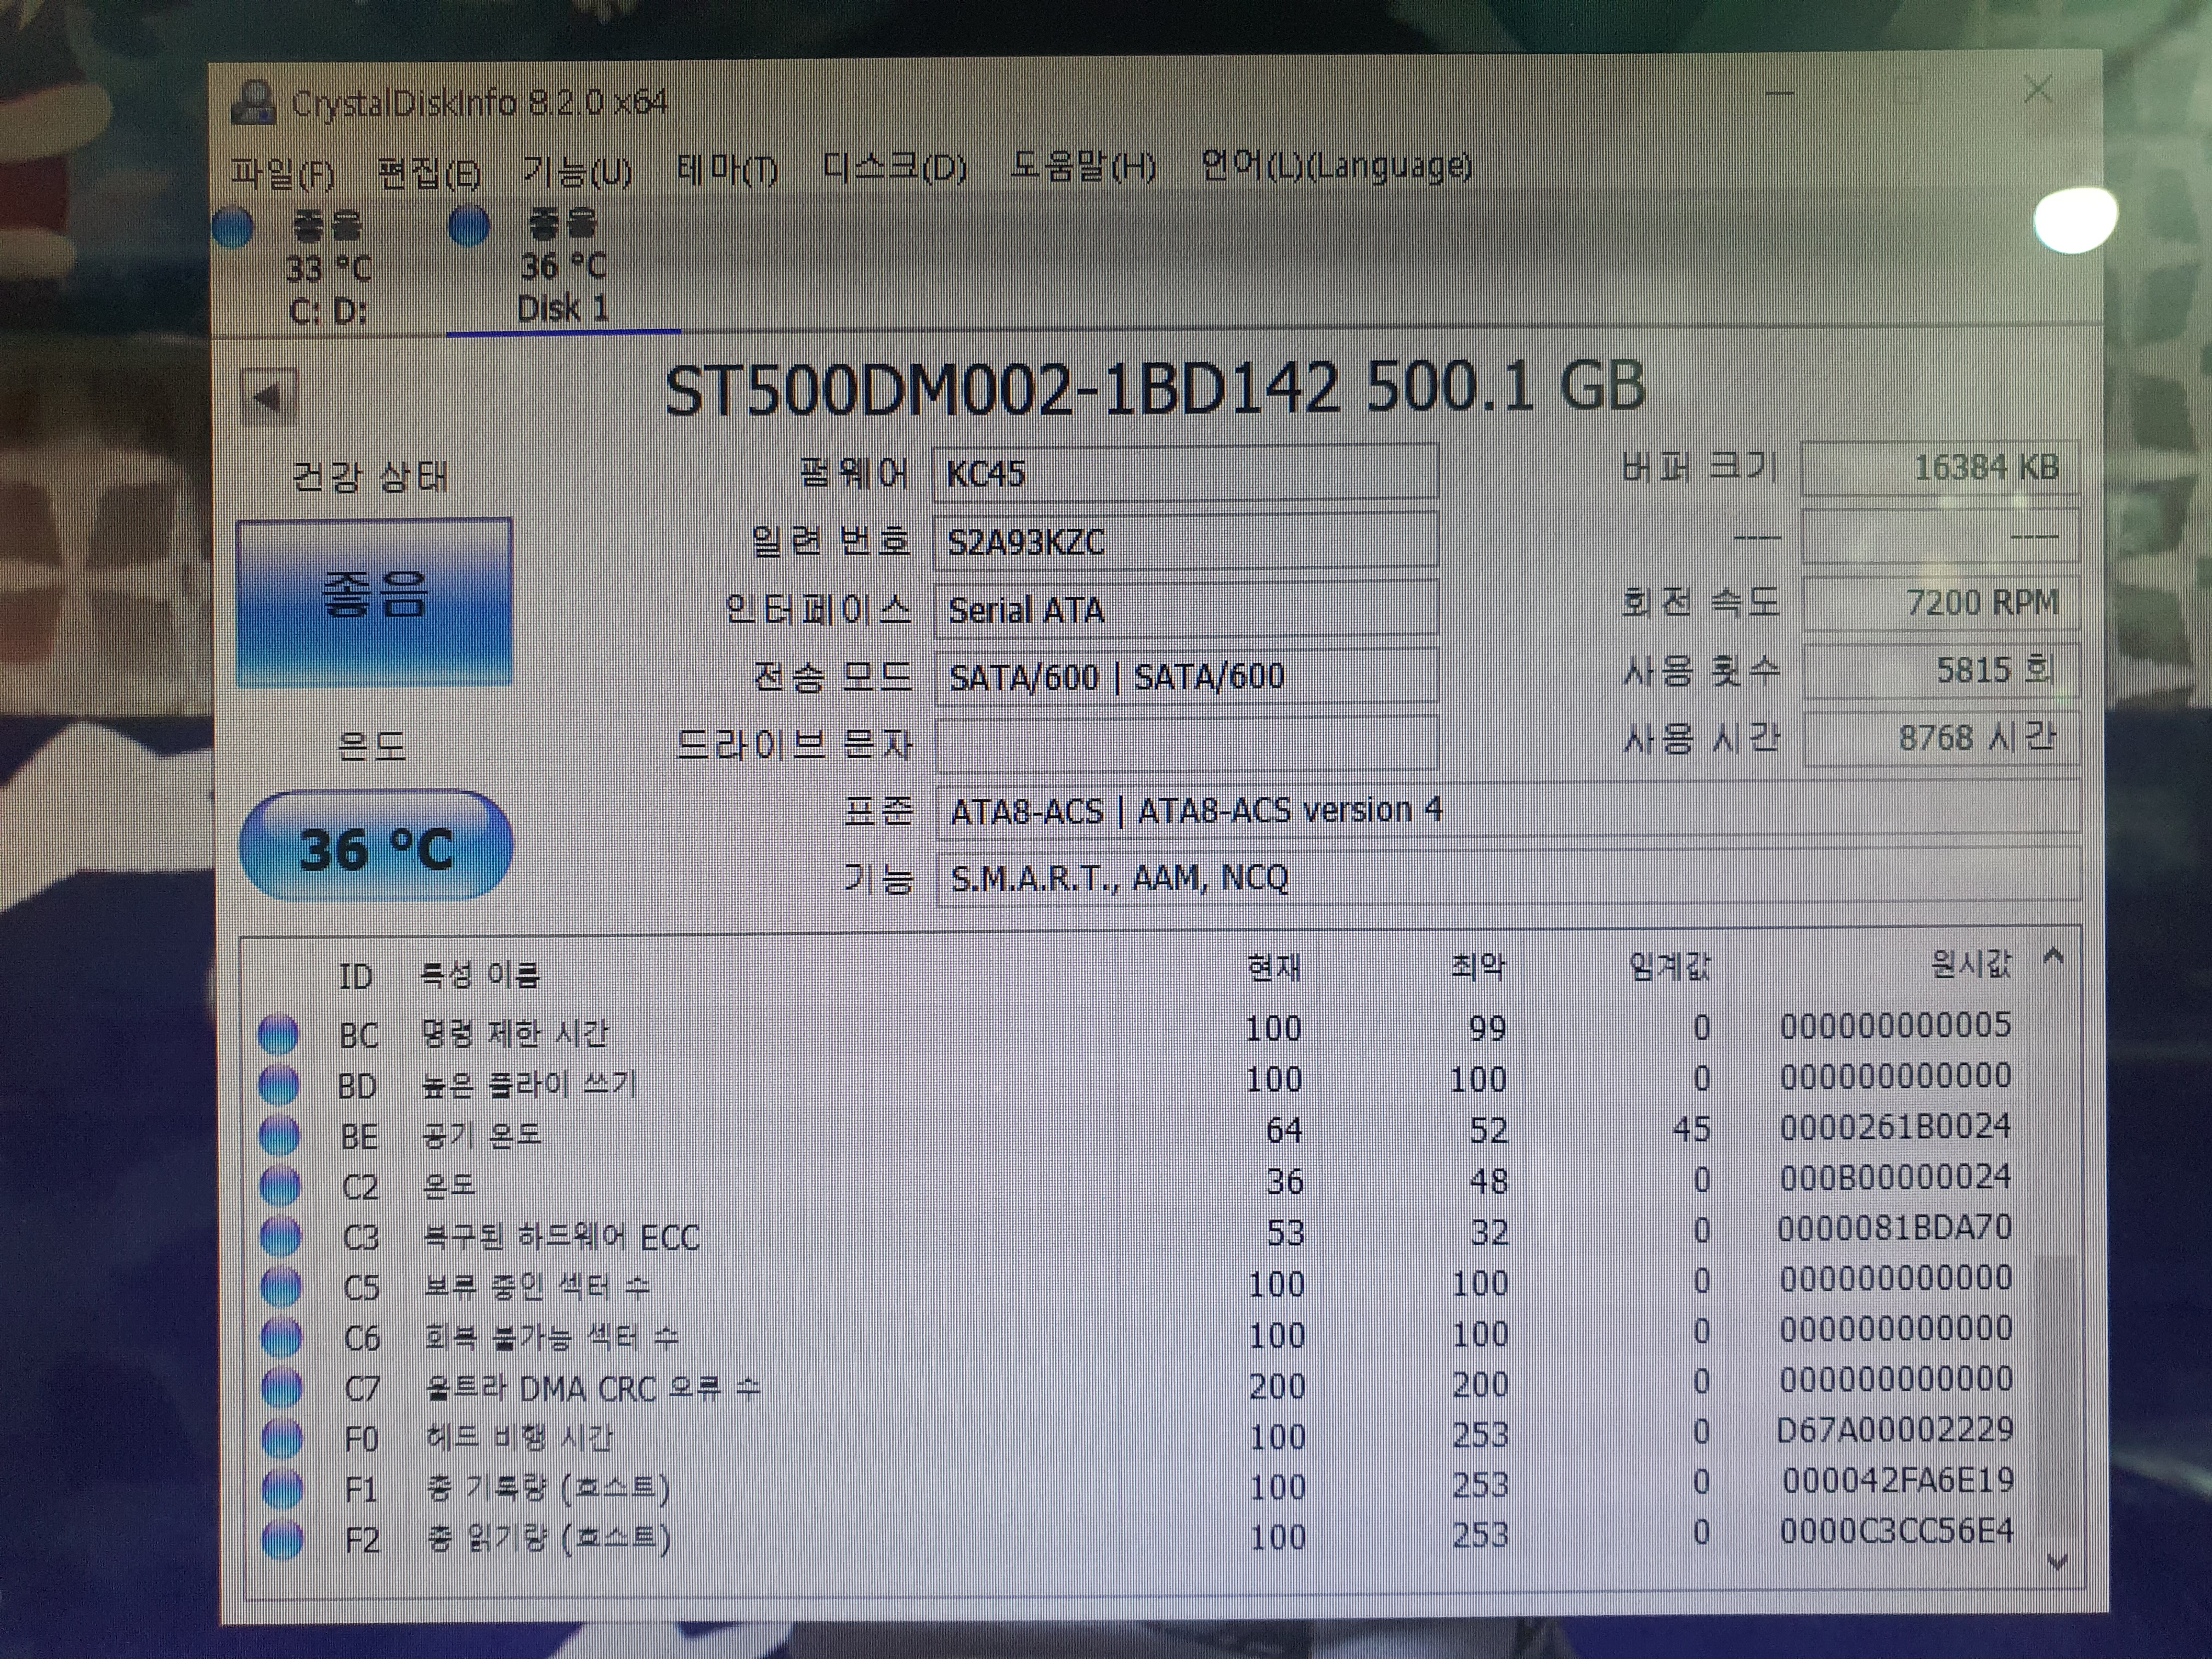
Task: Close the CrystalDiskInfo window
Action: point(2038,91)
